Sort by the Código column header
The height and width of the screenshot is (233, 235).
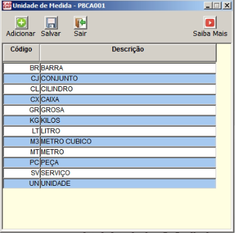[21, 52]
